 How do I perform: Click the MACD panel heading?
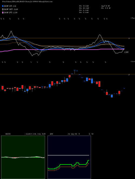(x=8, y=134)
